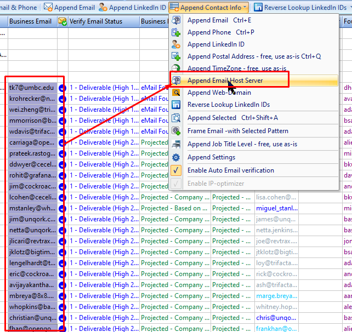Open the Append Contact Info dropdown arrow
The image size is (352, 332).
click(x=245, y=7)
